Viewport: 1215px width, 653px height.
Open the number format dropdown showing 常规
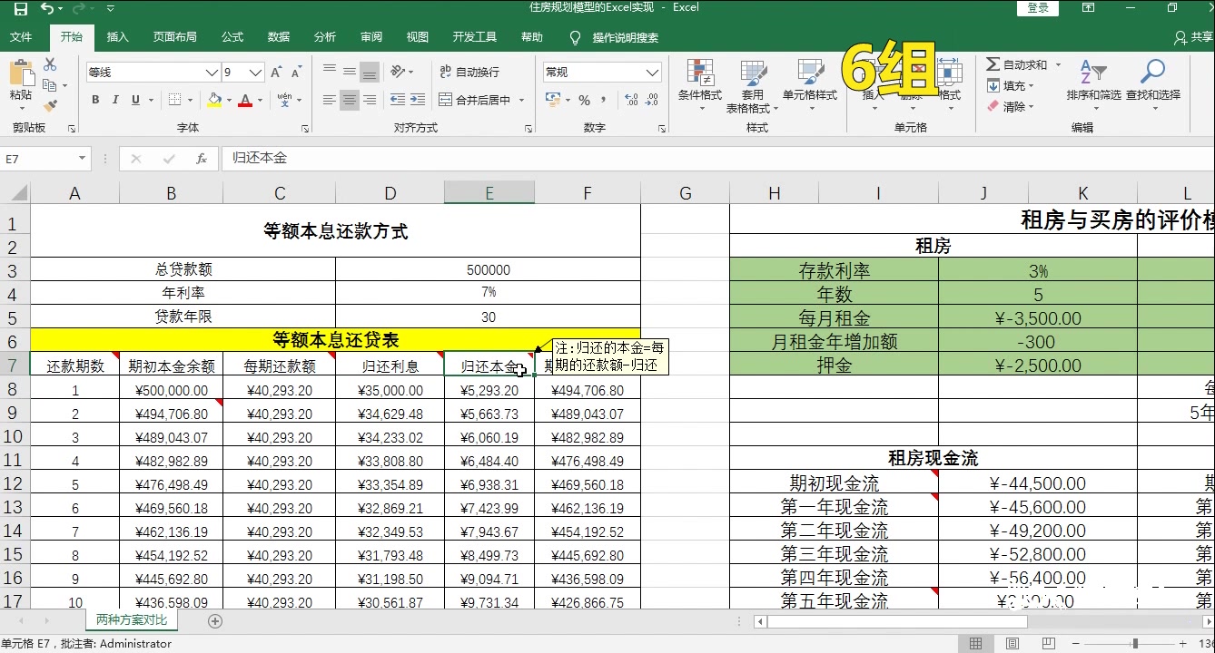pyautogui.click(x=652, y=73)
